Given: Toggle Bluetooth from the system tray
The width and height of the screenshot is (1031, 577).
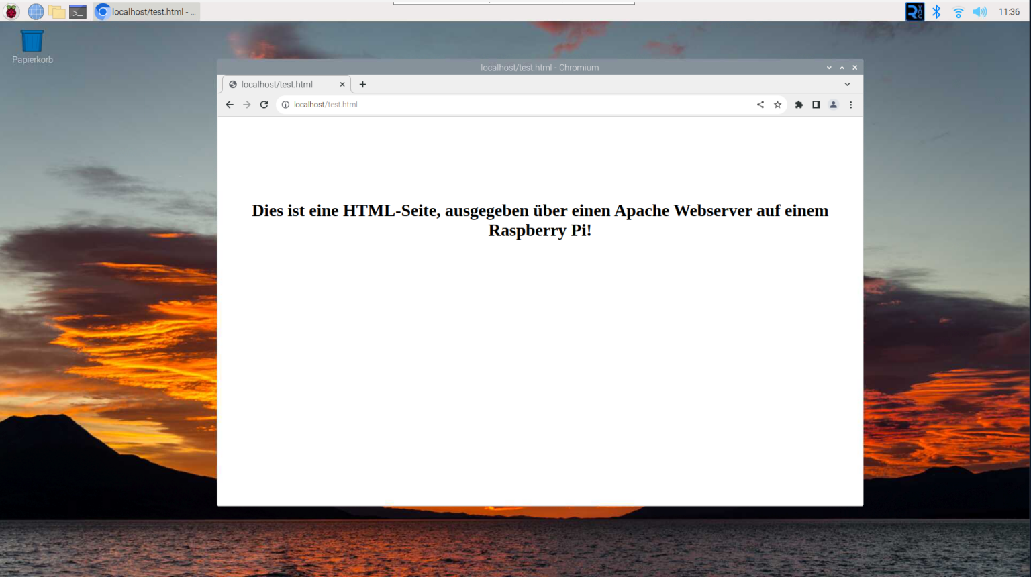Looking at the screenshot, I should [x=936, y=11].
